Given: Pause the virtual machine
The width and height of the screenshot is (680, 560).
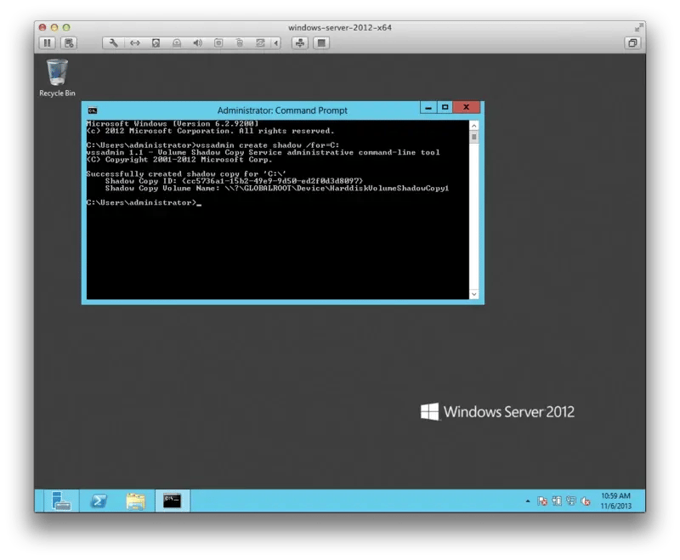Looking at the screenshot, I should click(x=47, y=42).
